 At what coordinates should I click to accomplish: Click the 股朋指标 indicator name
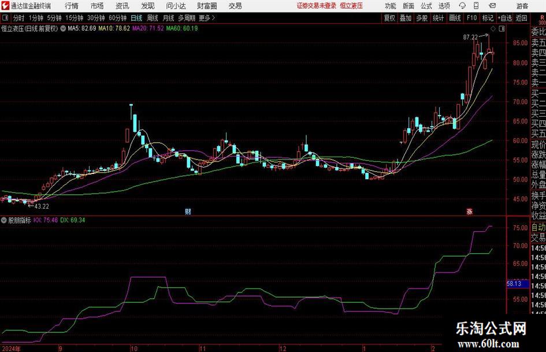(20, 220)
